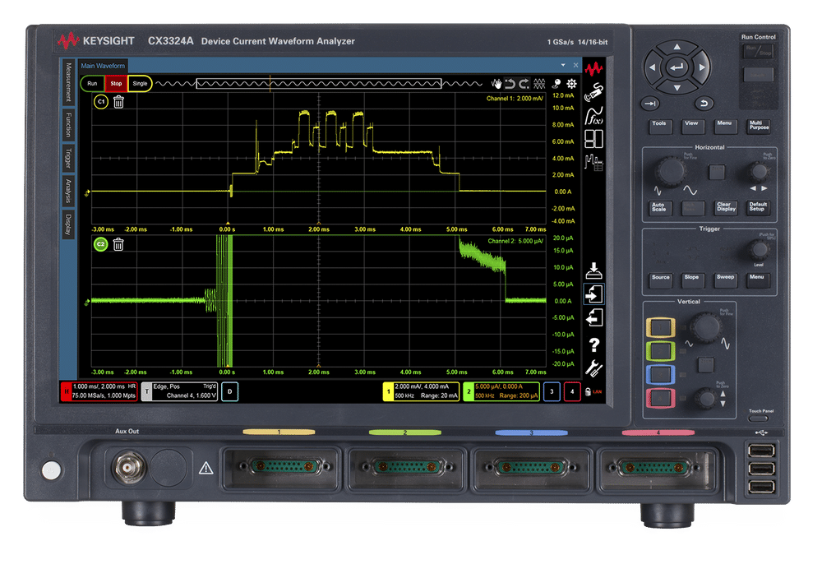Push the Trigger section Menu key
The height and width of the screenshot is (578, 822).
[756, 279]
